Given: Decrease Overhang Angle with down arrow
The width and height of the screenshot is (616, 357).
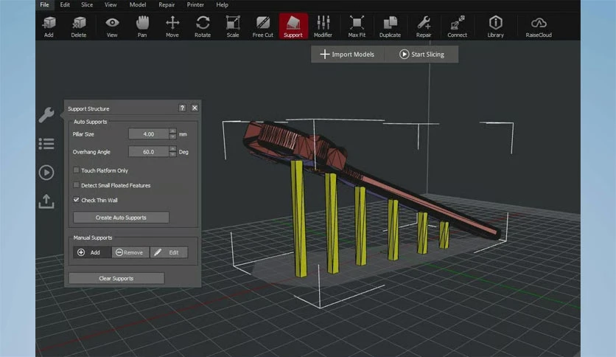Looking at the screenshot, I should coord(172,154).
